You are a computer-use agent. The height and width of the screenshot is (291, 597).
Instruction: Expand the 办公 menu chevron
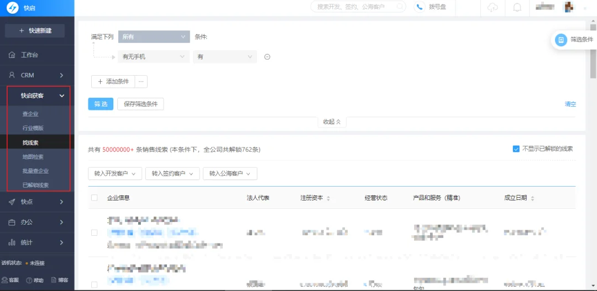pyautogui.click(x=62, y=222)
